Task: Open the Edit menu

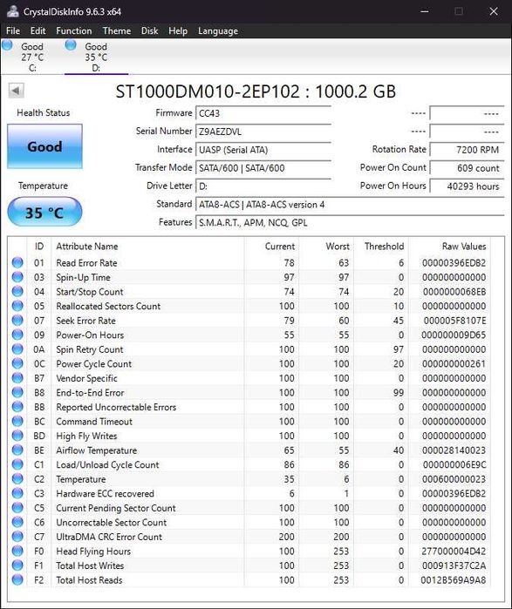Action: 38,30
